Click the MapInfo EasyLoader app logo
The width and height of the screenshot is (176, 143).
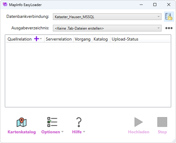click(5, 5)
